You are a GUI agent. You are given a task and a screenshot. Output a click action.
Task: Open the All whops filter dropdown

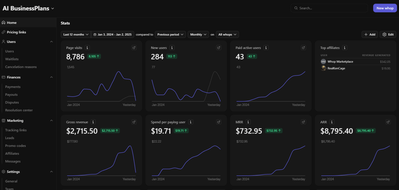[x=227, y=34]
